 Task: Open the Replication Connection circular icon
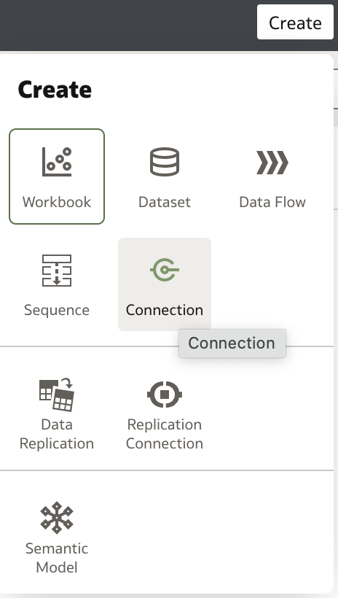point(164,395)
